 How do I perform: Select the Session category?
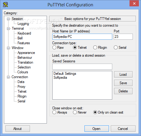(x=17, y=19)
